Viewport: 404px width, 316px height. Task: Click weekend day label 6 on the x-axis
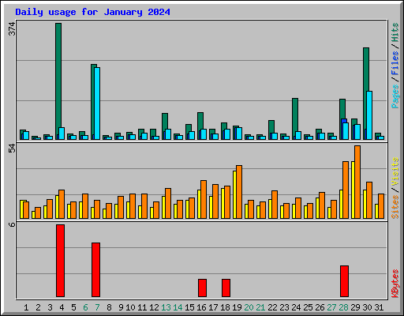85,307
